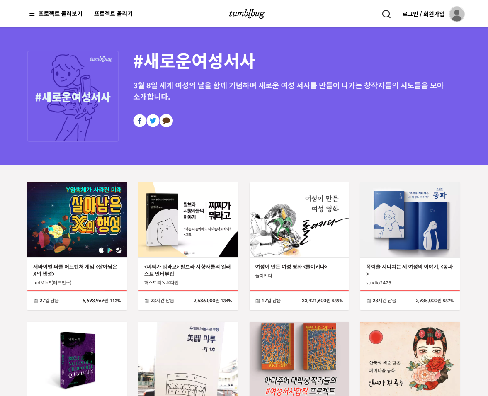The width and height of the screenshot is (488, 396).
Task: Open 살아남은 X의 행성 game thumbnail
Action: tap(77, 220)
